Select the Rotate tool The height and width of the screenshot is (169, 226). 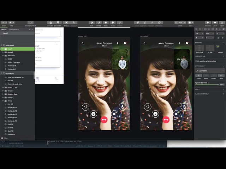pyautogui.click(x=99, y=23)
